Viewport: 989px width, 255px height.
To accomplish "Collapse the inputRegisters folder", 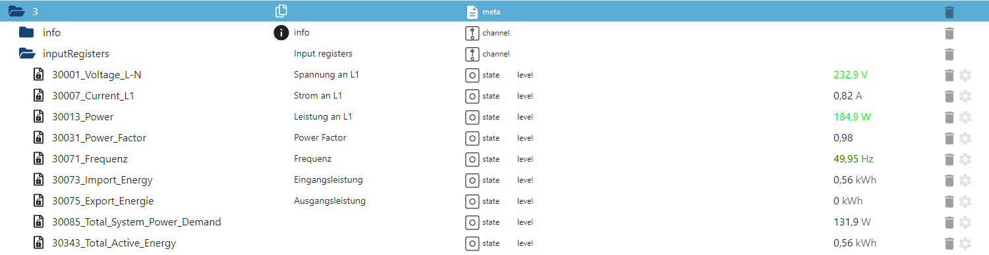I will 27,54.
